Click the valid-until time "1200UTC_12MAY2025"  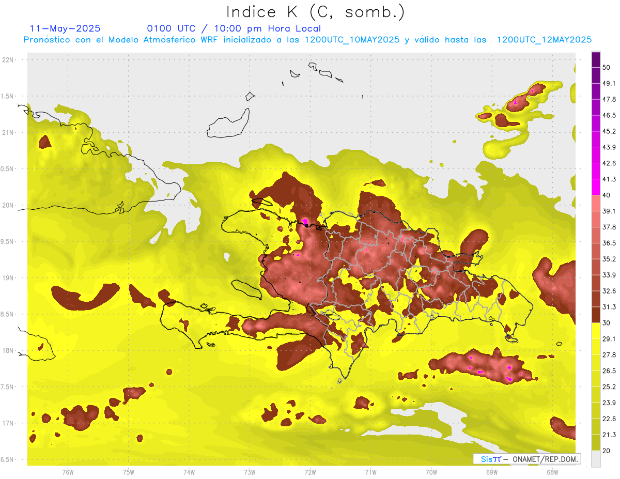pyautogui.click(x=544, y=40)
